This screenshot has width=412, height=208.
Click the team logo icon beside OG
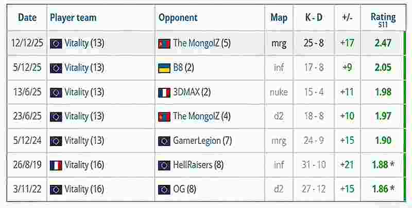[164, 190]
